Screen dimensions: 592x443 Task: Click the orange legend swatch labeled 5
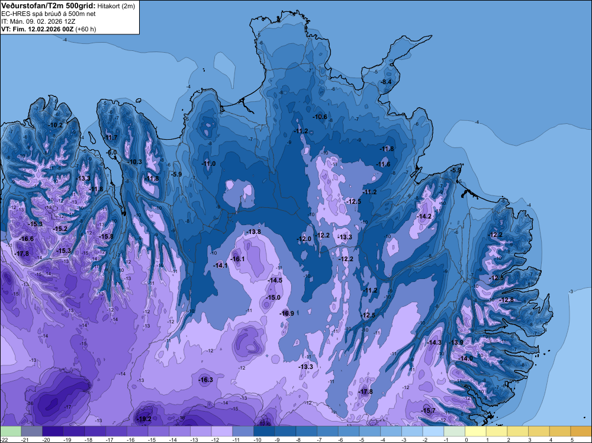point(581,431)
